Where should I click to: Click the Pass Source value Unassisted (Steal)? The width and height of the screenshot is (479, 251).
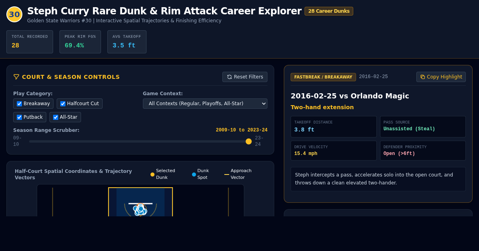click(409, 129)
